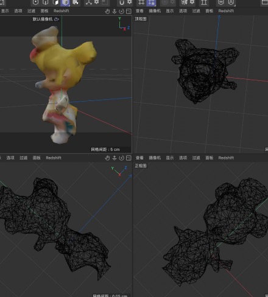Click the zoom arrows icon of bottom-left viewport
Image resolution: width=268 pixels, height=297 pixels.
(x=115, y=158)
